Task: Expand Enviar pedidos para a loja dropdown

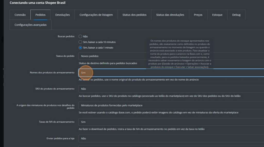Action: pyautogui.click(x=170, y=139)
